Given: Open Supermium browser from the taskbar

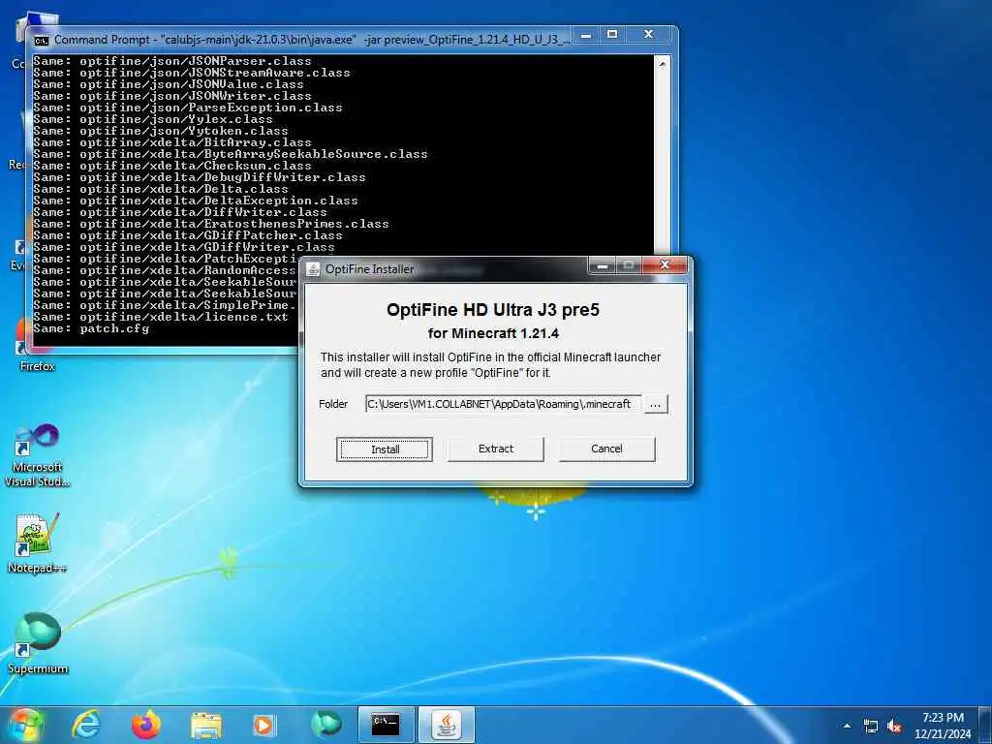Looking at the screenshot, I should [x=325, y=725].
